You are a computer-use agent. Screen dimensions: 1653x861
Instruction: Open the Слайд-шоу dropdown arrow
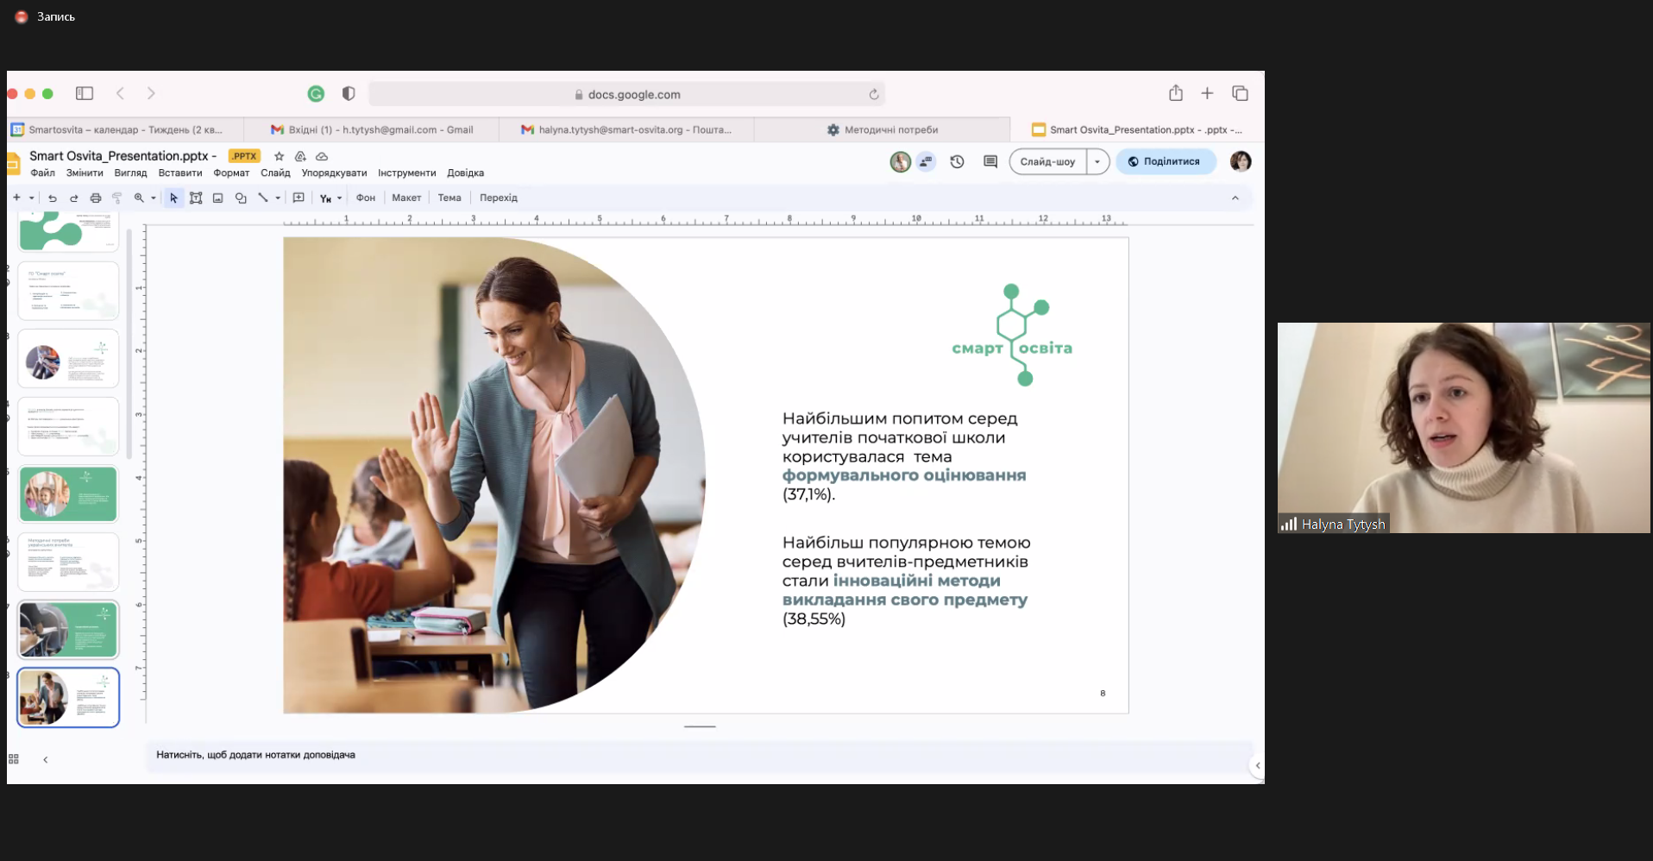[1097, 161]
